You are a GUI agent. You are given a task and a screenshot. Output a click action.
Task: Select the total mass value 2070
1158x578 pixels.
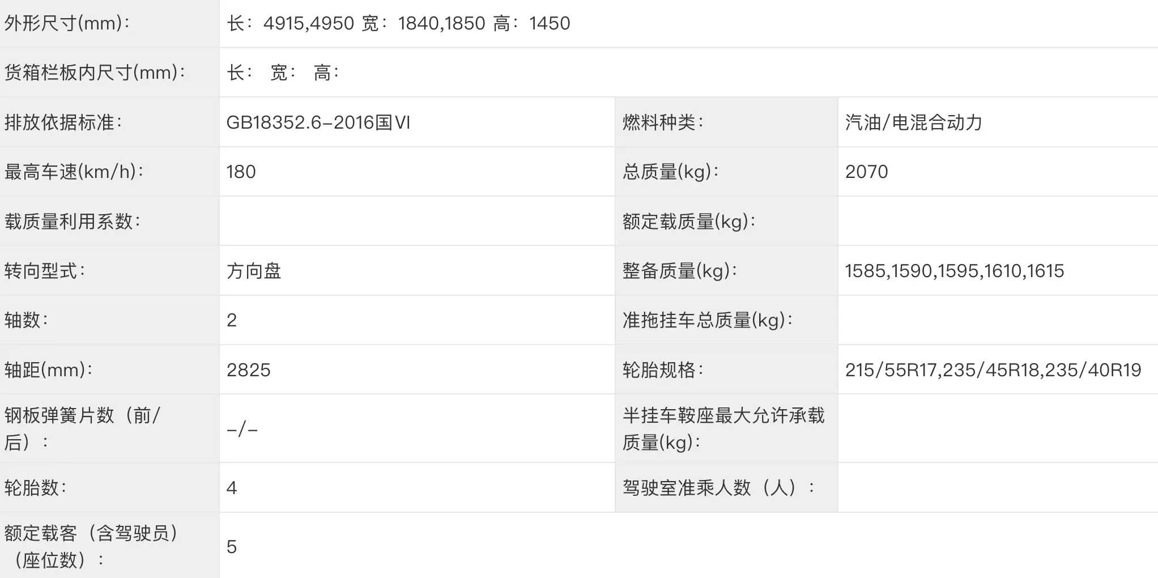[x=866, y=172]
